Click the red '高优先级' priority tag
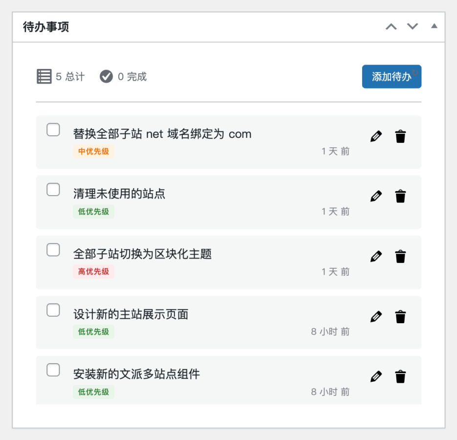 point(93,272)
